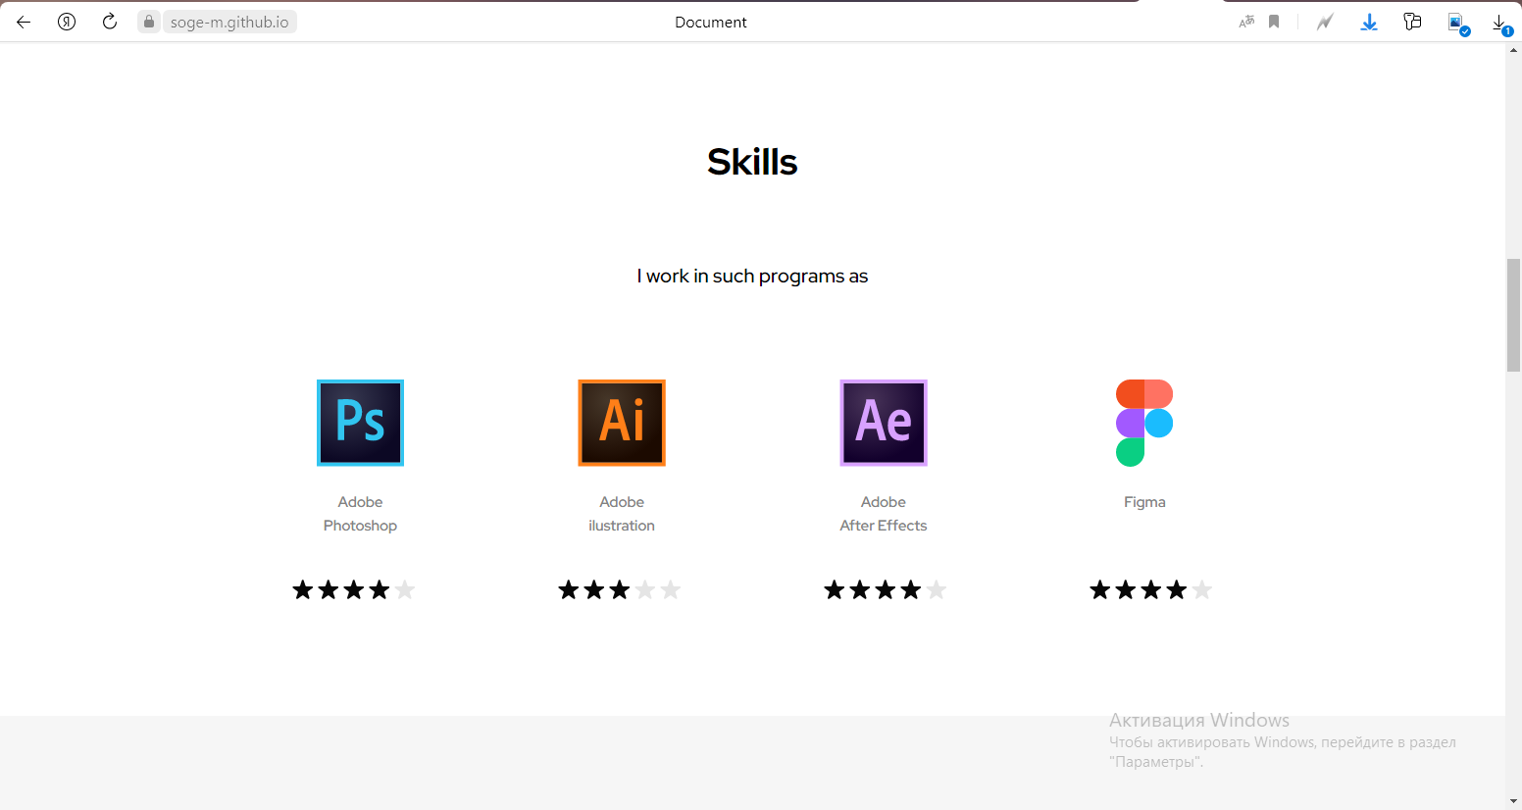
Task: Click the Figma logo icon
Action: pyautogui.click(x=1144, y=423)
